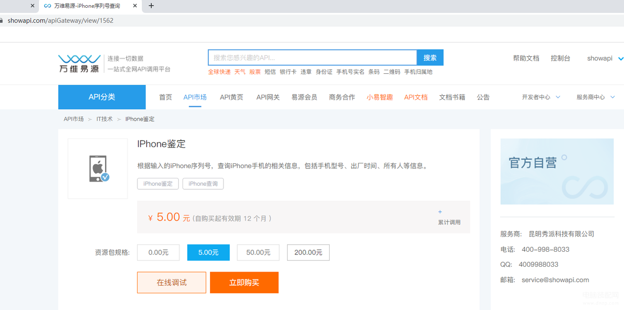Click the IPhone鉴定 product title

[x=162, y=144]
